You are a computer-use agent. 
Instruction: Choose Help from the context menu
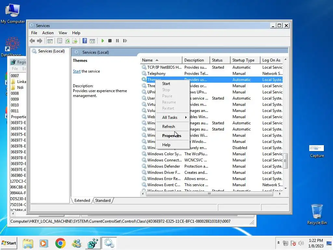coord(172,145)
